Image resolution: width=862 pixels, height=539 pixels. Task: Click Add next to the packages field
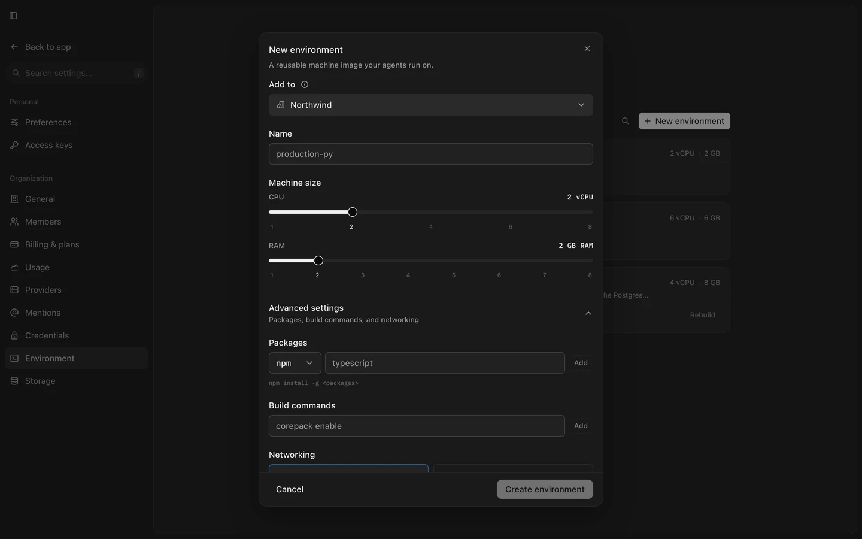click(x=581, y=363)
